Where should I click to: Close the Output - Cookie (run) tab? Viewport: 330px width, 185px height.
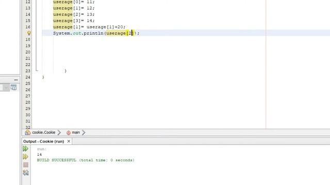69,141
